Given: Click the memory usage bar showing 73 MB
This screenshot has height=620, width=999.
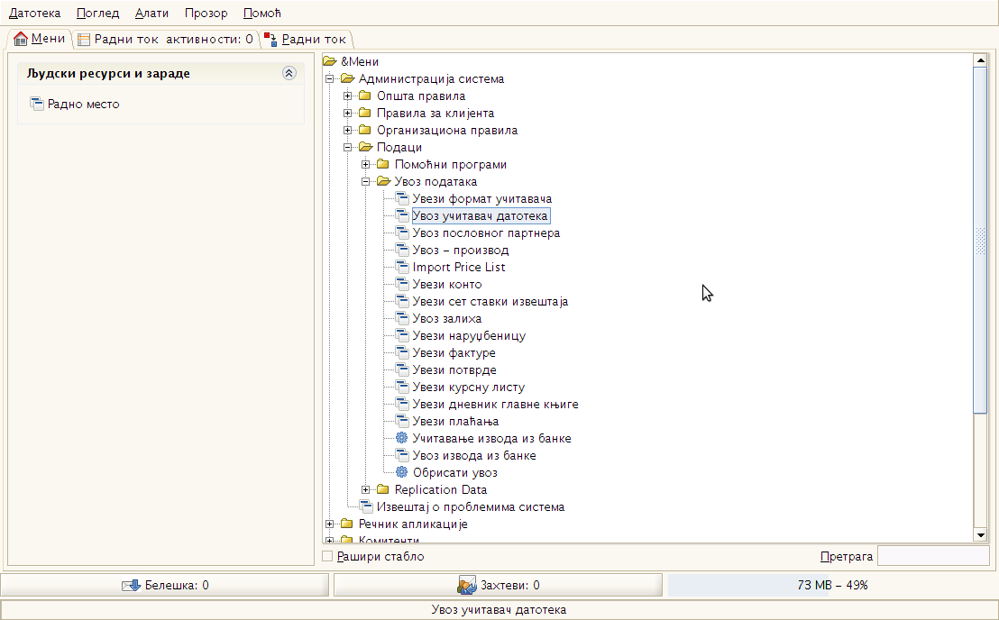Looking at the screenshot, I should (x=831, y=585).
